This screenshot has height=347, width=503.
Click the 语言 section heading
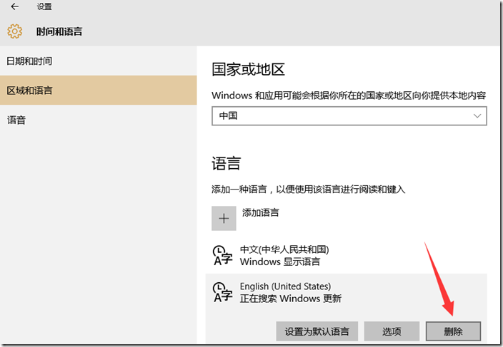[x=226, y=163]
